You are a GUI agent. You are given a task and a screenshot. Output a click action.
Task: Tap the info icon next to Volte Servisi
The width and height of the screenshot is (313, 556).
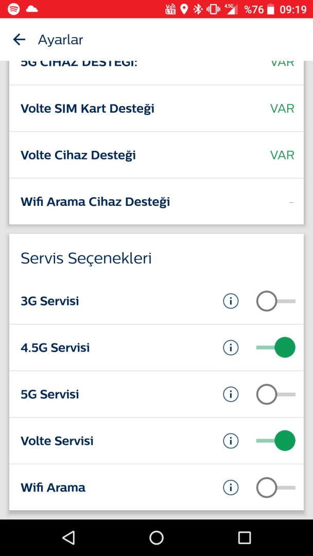pyautogui.click(x=231, y=441)
